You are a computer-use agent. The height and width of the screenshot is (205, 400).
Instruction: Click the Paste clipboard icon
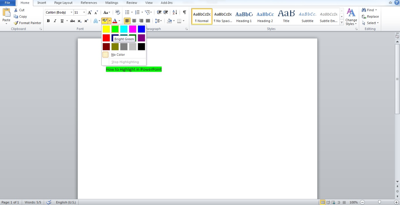pyautogui.click(x=6, y=12)
